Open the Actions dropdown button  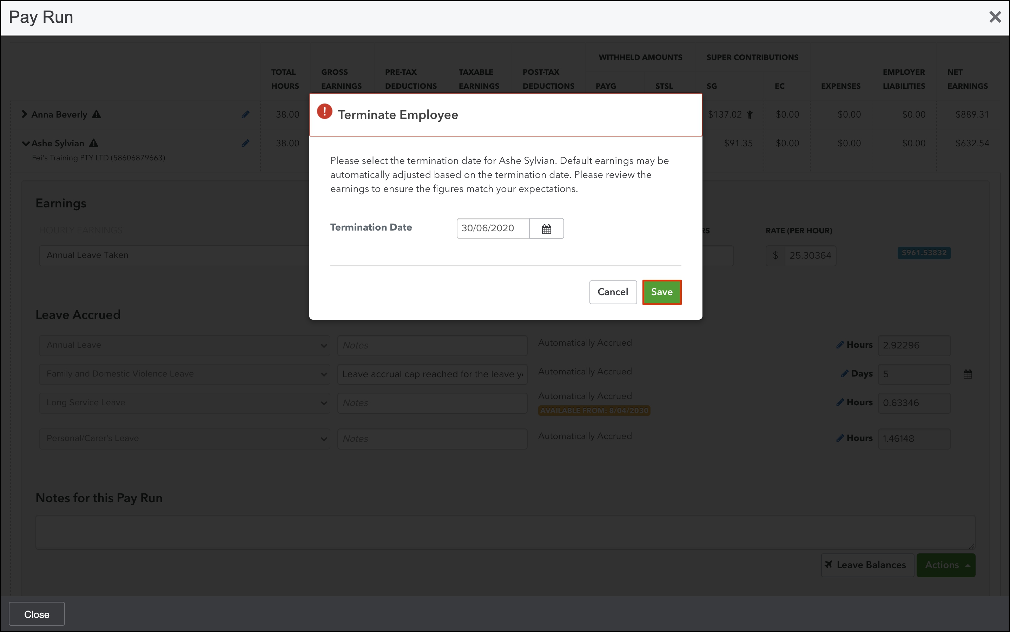coord(946,565)
